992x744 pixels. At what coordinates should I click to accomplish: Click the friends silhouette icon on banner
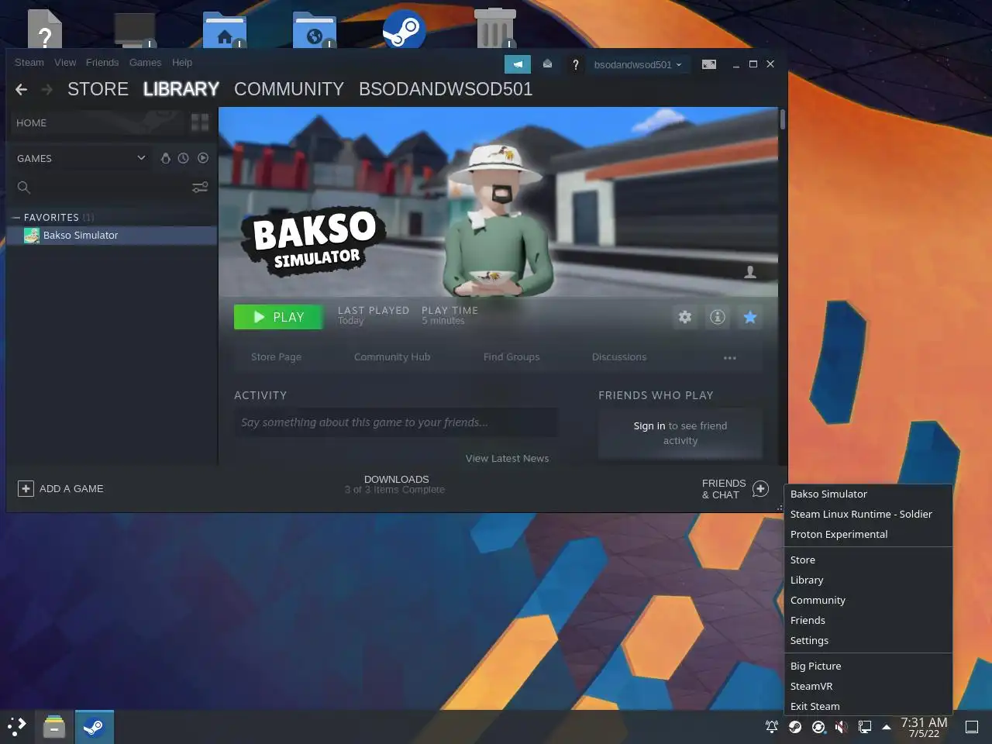click(x=750, y=272)
